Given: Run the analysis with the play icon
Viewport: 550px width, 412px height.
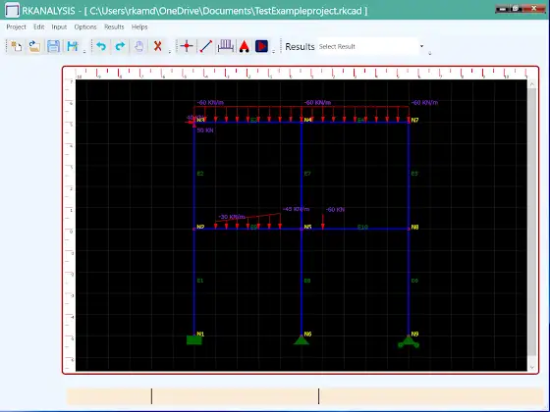Looking at the screenshot, I should [x=261, y=46].
